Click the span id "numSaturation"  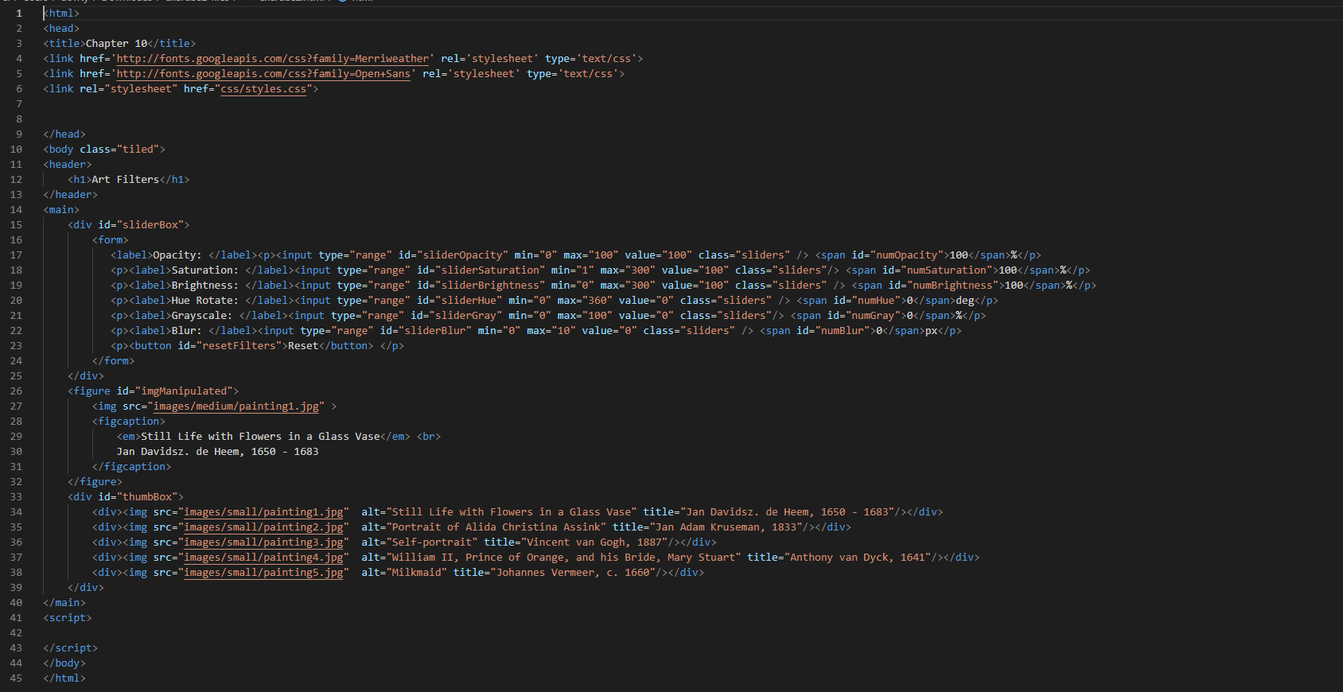tap(946, 270)
